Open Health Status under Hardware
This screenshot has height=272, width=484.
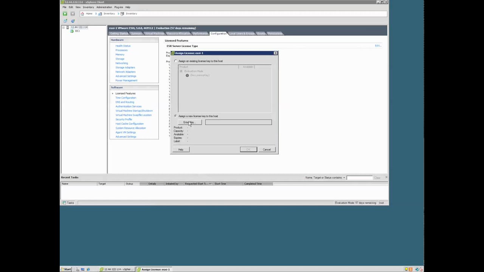click(123, 46)
